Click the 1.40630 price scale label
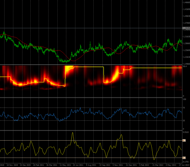 click(187, 16)
